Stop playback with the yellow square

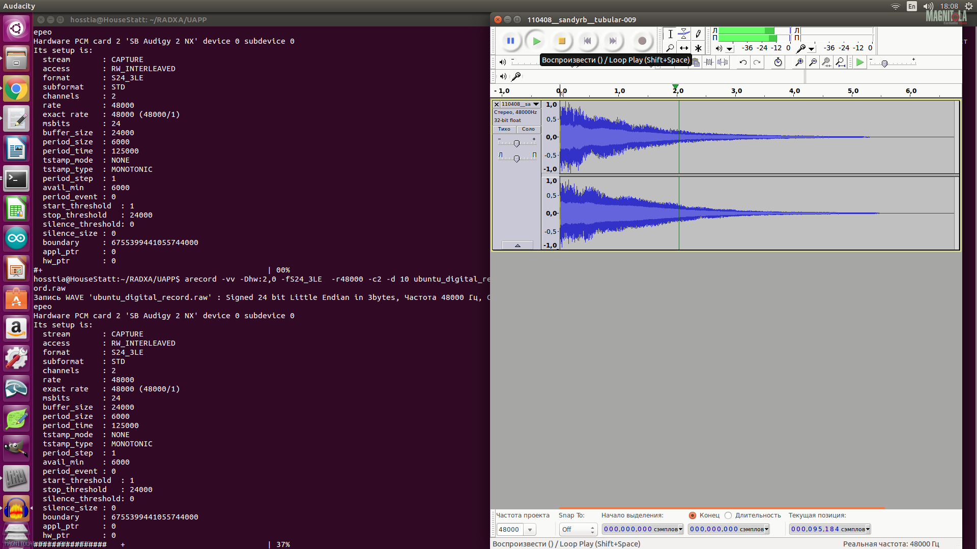point(562,41)
